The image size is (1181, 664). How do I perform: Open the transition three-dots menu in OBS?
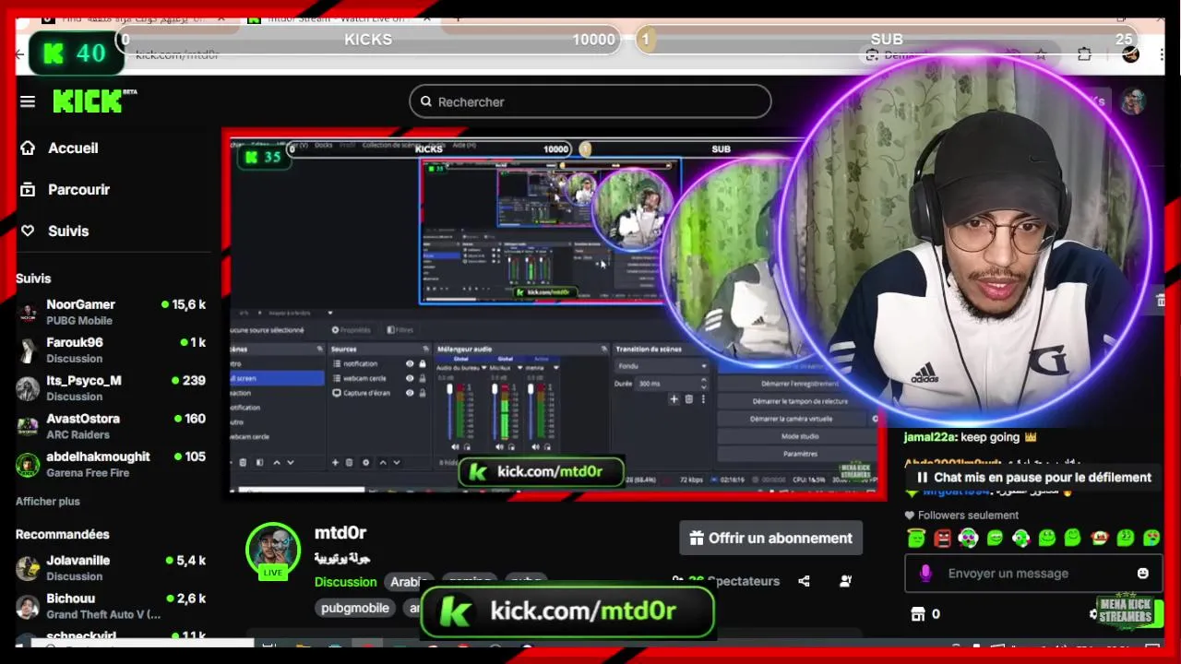click(x=703, y=399)
